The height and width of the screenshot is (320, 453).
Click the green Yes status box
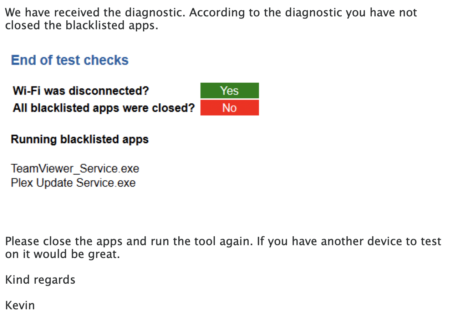[229, 91]
